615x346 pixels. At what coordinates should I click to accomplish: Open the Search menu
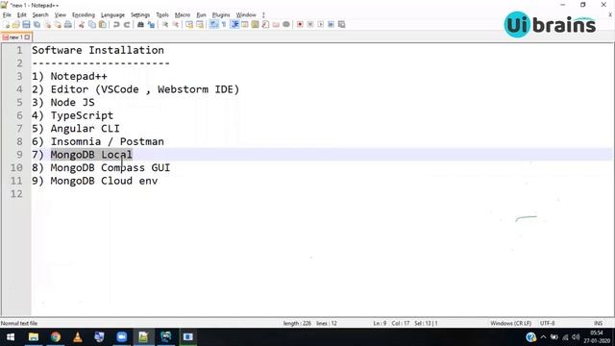tap(40, 14)
